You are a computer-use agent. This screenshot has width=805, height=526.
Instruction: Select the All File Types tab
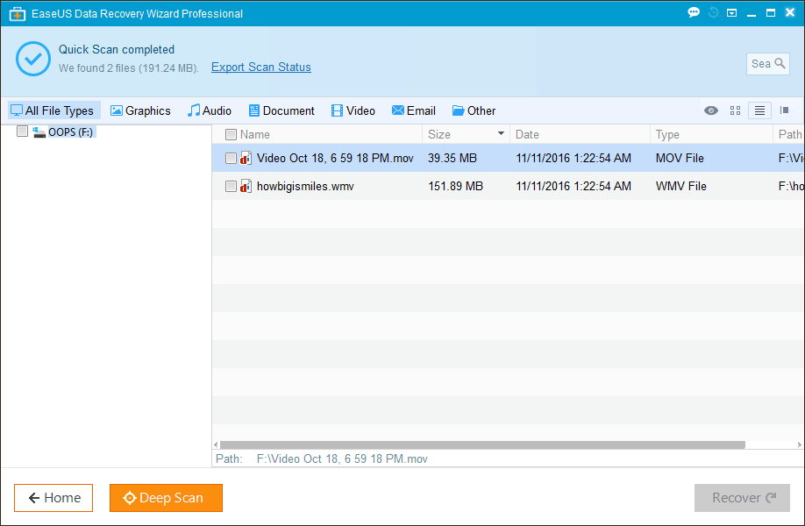pos(53,110)
